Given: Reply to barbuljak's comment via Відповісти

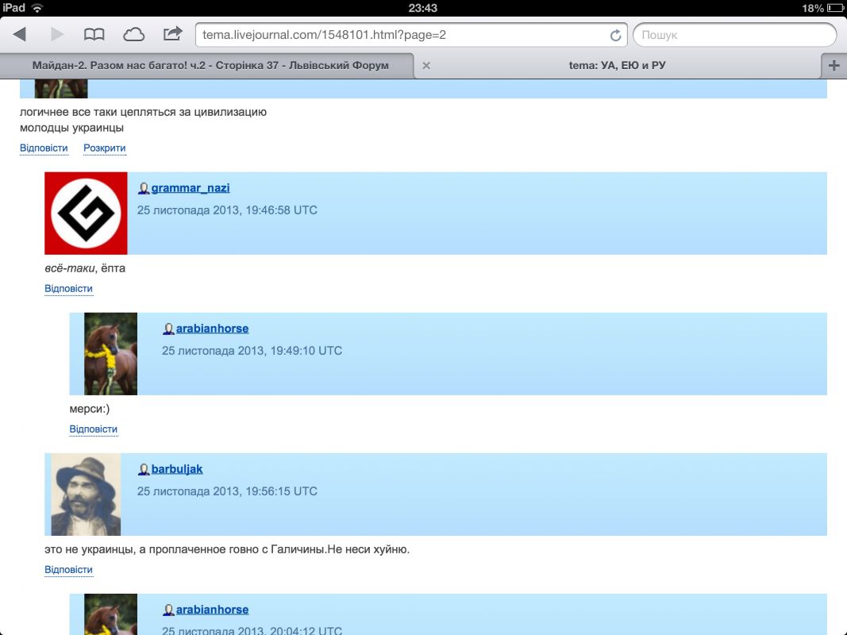Looking at the screenshot, I should pos(69,570).
